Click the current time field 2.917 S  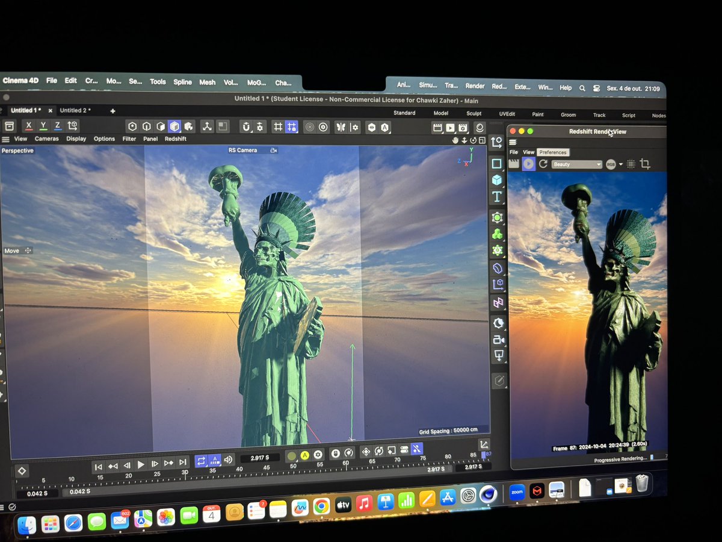pos(259,458)
